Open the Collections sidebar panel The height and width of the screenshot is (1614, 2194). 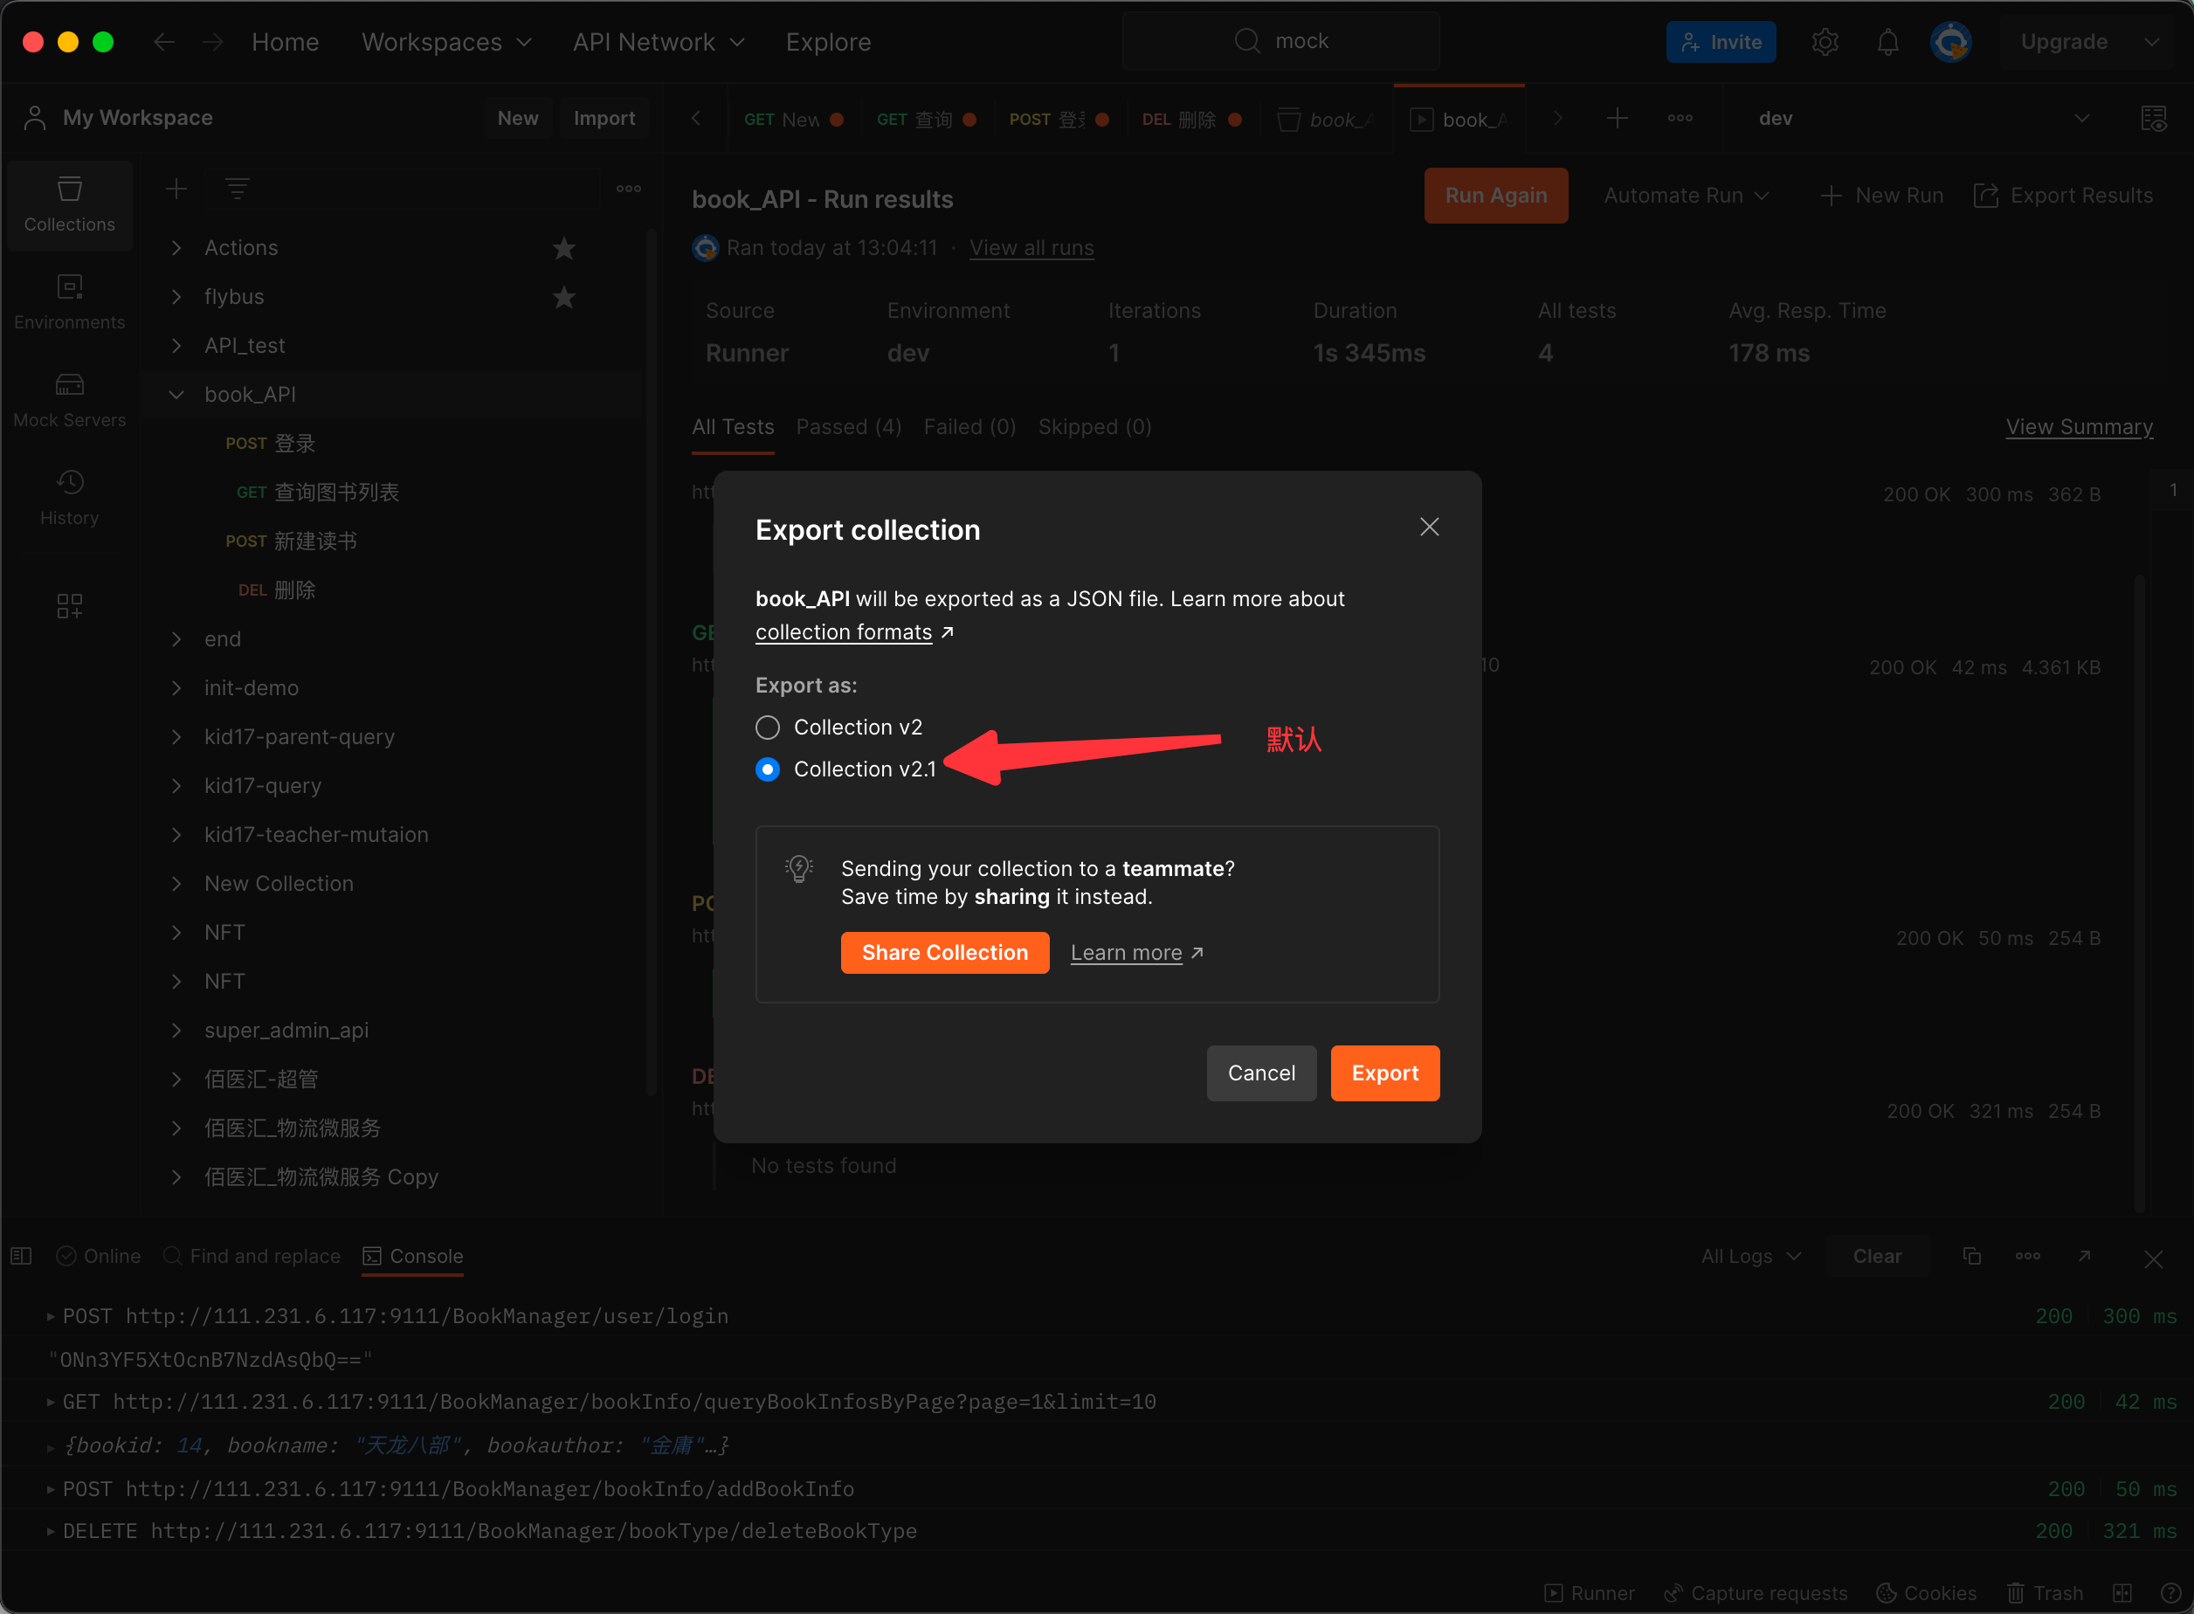click(x=69, y=204)
